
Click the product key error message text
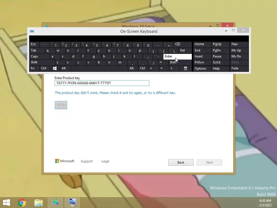[115, 93]
